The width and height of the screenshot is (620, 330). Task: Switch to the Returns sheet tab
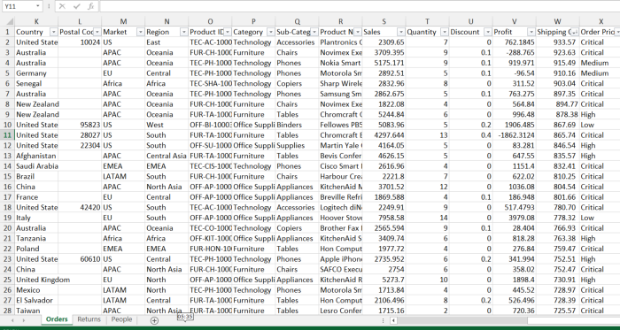point(89,319)
